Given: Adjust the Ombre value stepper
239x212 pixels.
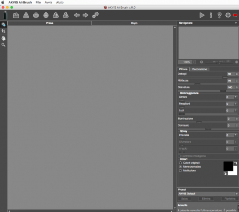Looking at the screenshot, I should [x=235, y=97].
